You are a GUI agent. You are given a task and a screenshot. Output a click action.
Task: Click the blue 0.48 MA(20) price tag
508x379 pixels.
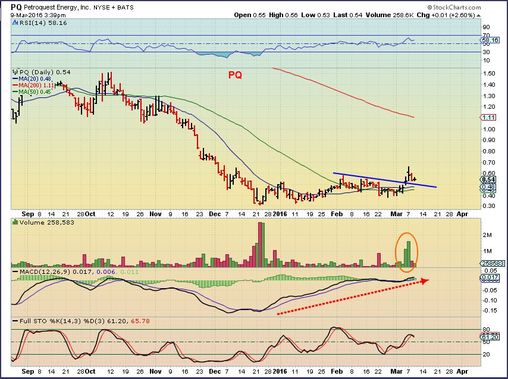[x=488, y=187]
